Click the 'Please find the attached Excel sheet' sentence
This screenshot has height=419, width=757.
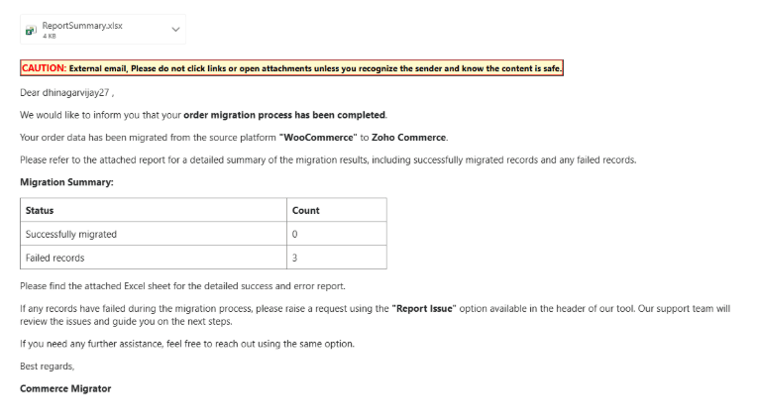pyautogui.click(x=182, y=285)
